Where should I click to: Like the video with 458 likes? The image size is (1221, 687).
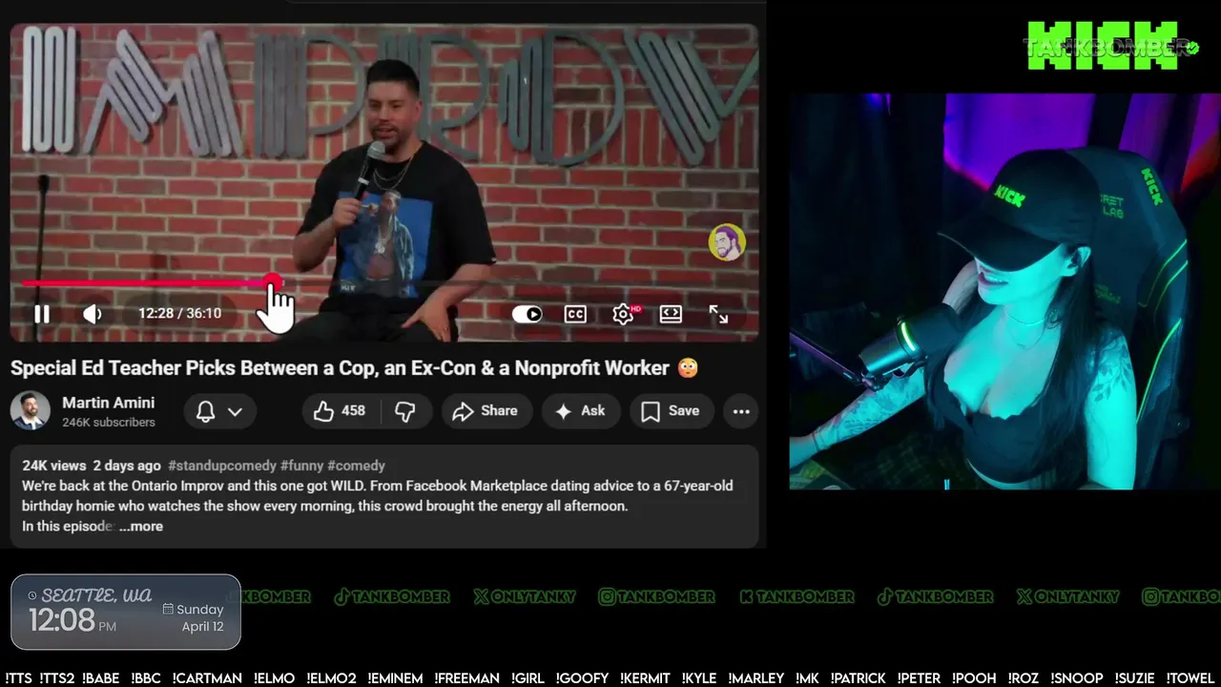point(341,411)
